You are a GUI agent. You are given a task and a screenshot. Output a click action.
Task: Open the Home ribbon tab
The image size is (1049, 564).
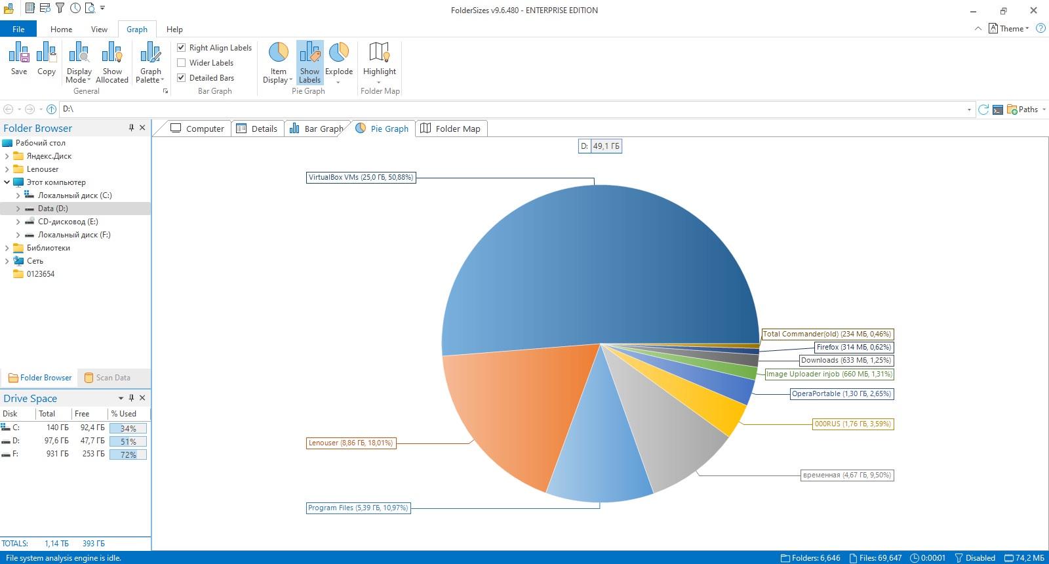pos(61,30)
